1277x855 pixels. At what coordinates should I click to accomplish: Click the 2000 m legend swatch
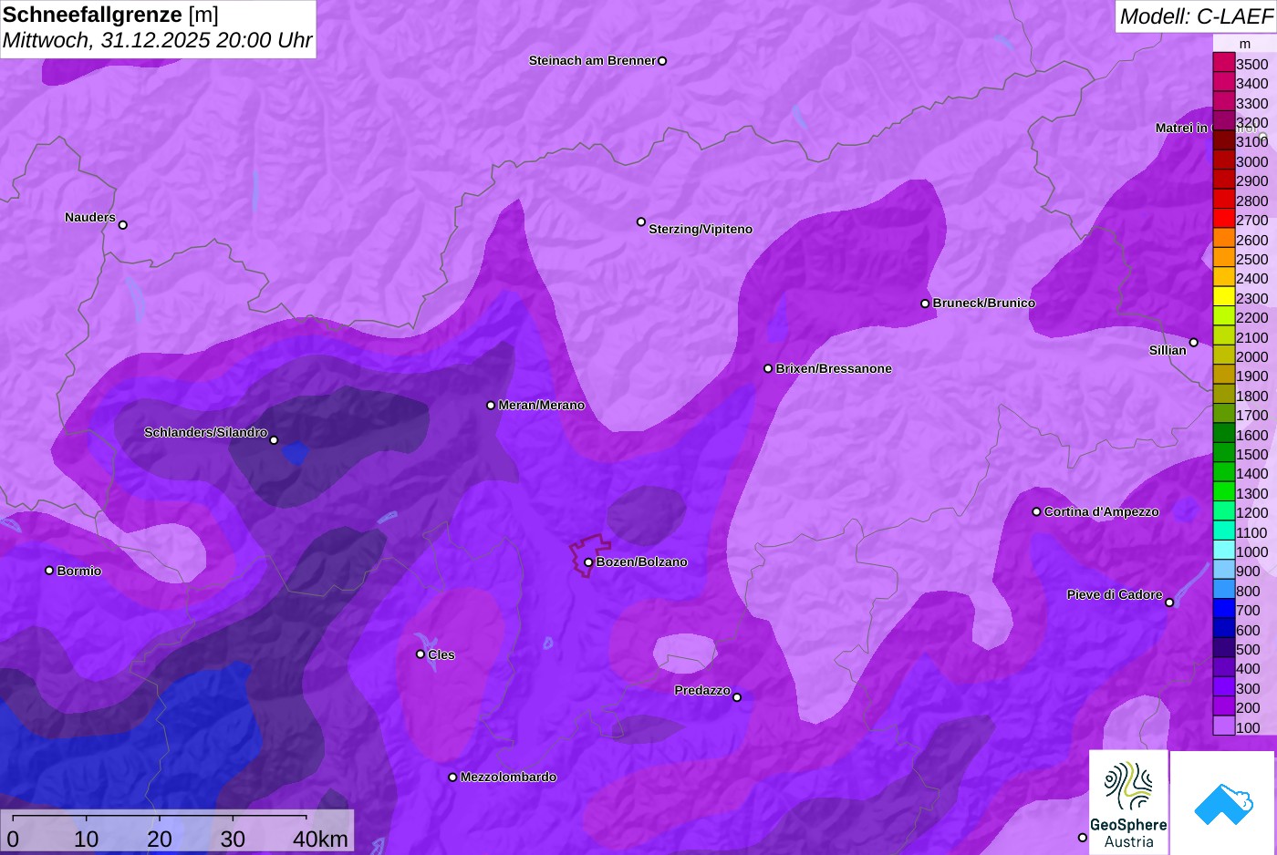1223,355
